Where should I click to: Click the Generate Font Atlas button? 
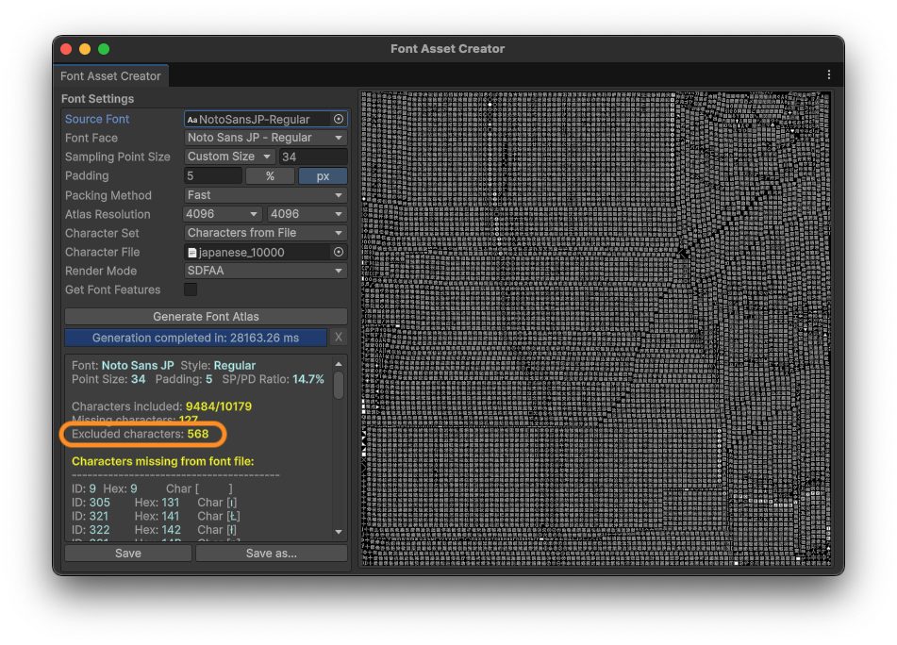pyautogui.click(x=206, y=317)
